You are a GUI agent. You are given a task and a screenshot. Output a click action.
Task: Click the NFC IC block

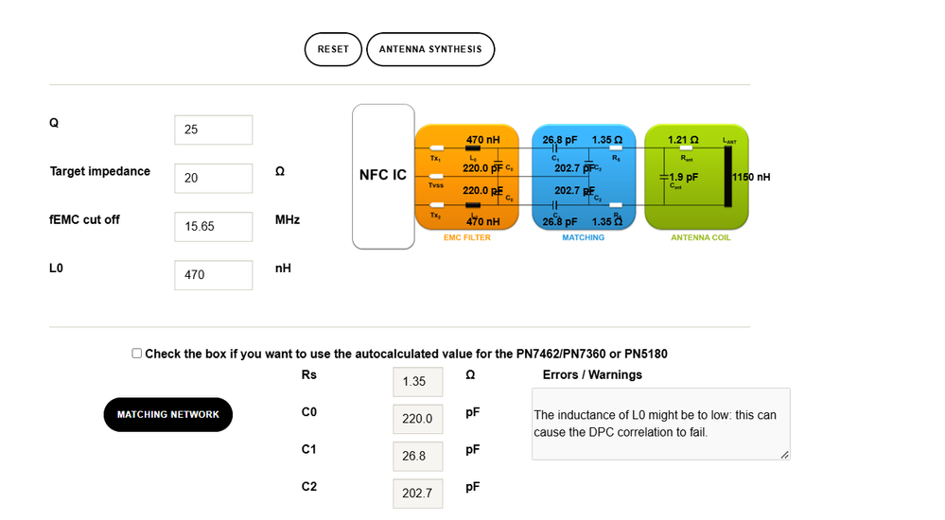(383, 176)
